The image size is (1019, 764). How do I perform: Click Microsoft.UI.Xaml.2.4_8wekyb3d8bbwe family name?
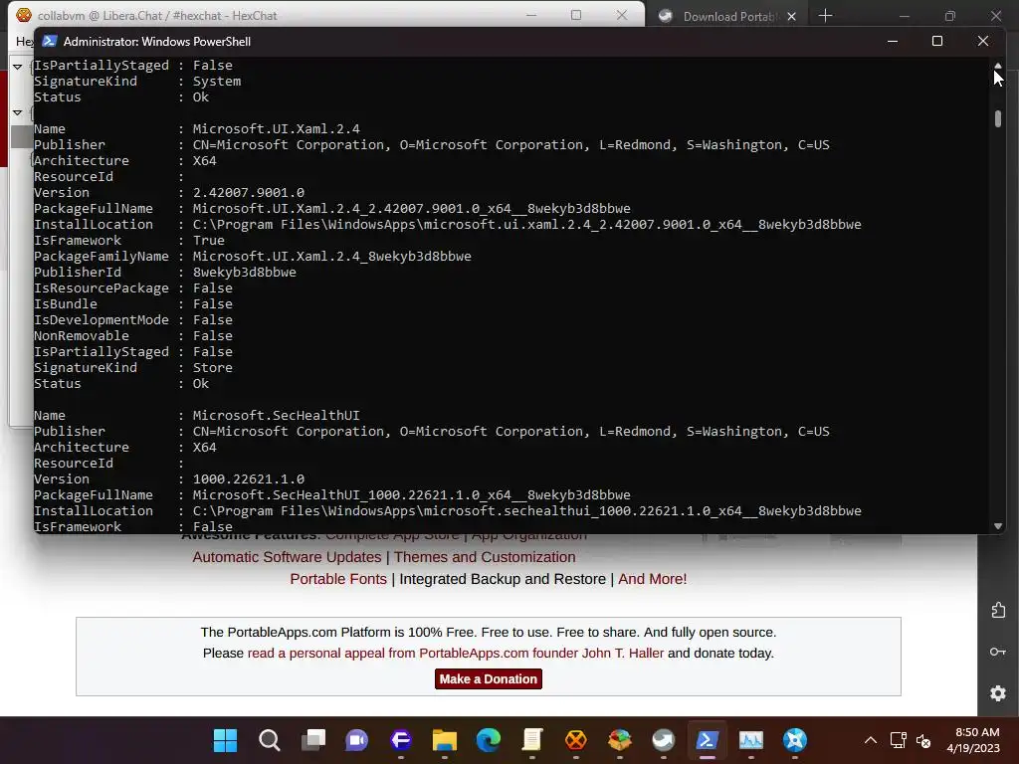pos(332,256)
